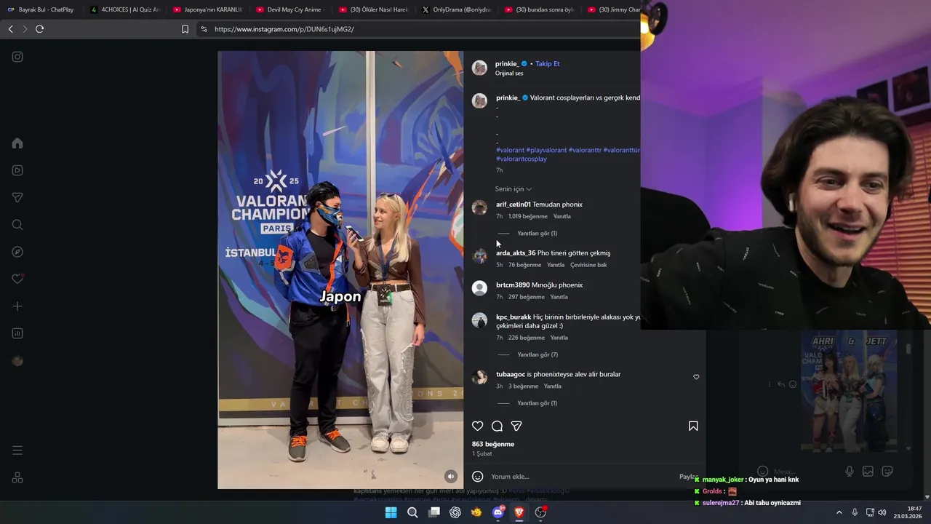Open kpc_burakk profile from comment
This screenshot has height=524, width=931.
(x=514, y=317)
